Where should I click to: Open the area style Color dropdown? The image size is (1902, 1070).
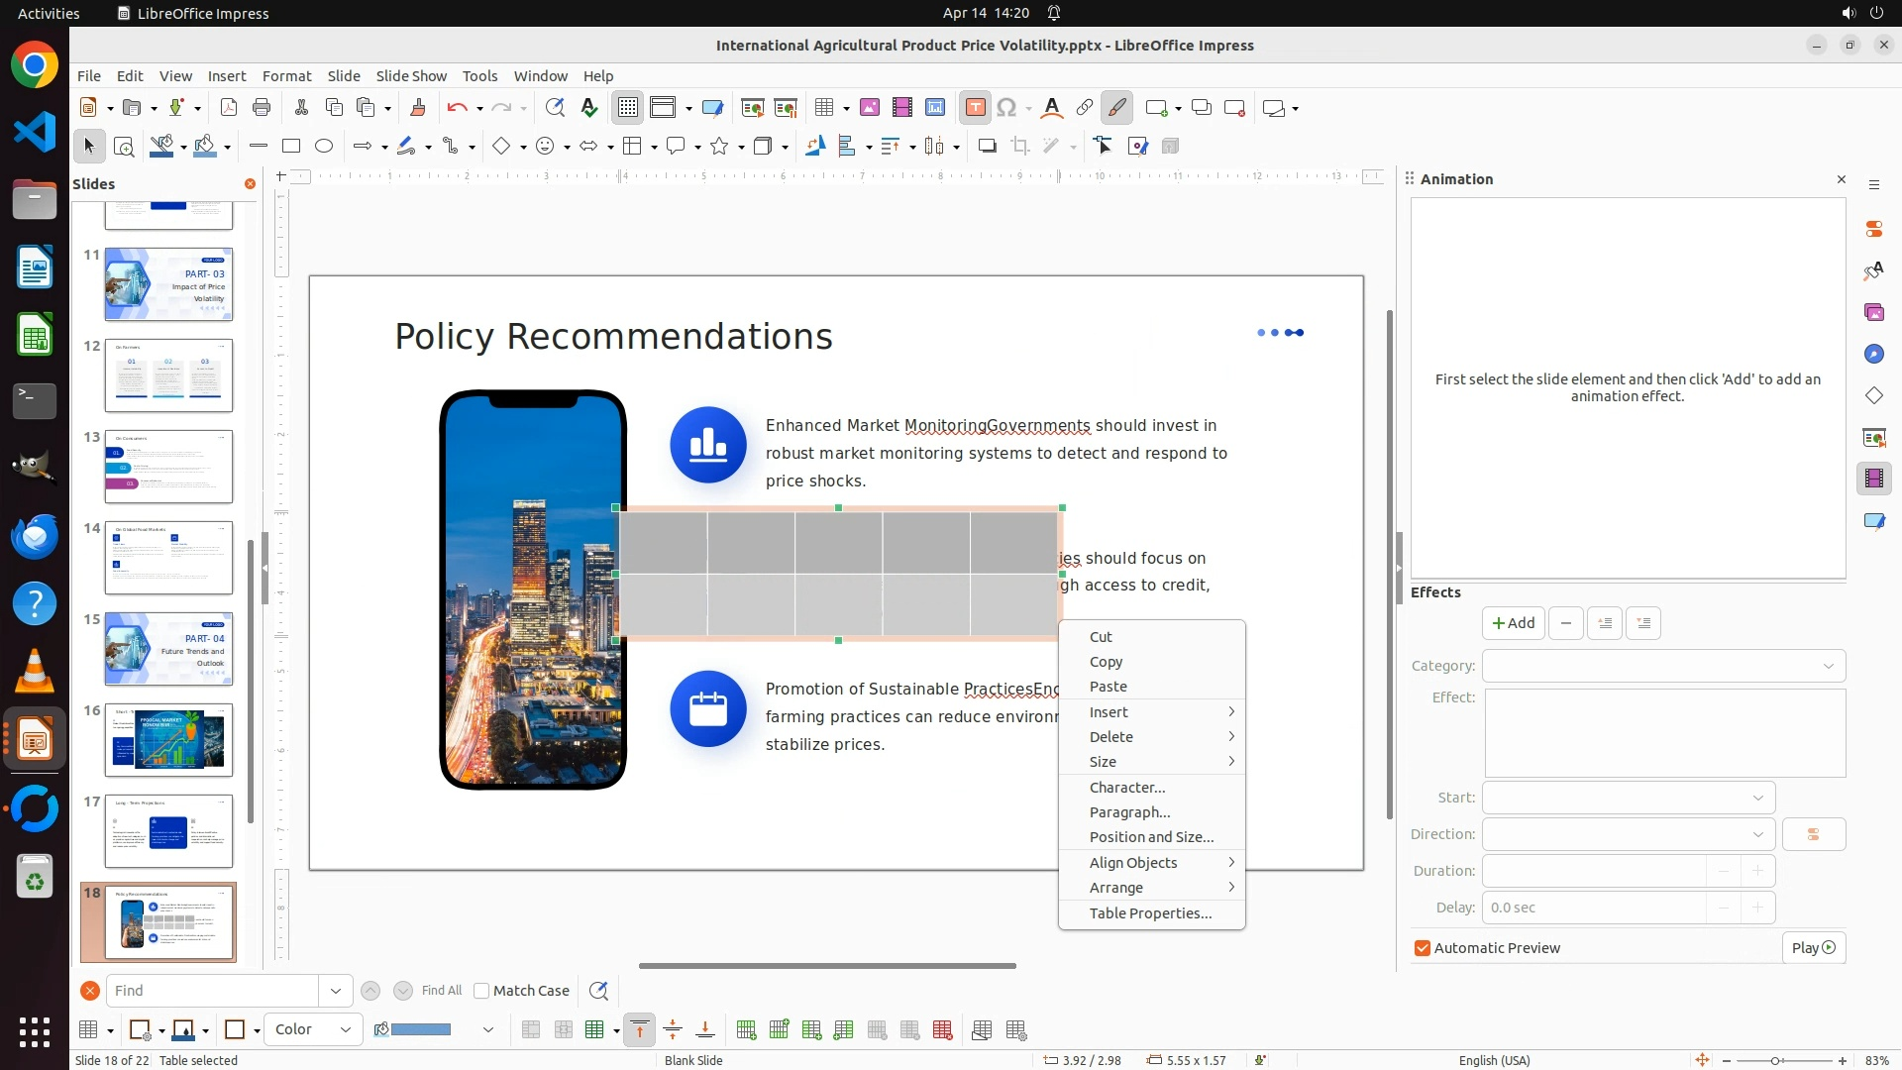313,1029
